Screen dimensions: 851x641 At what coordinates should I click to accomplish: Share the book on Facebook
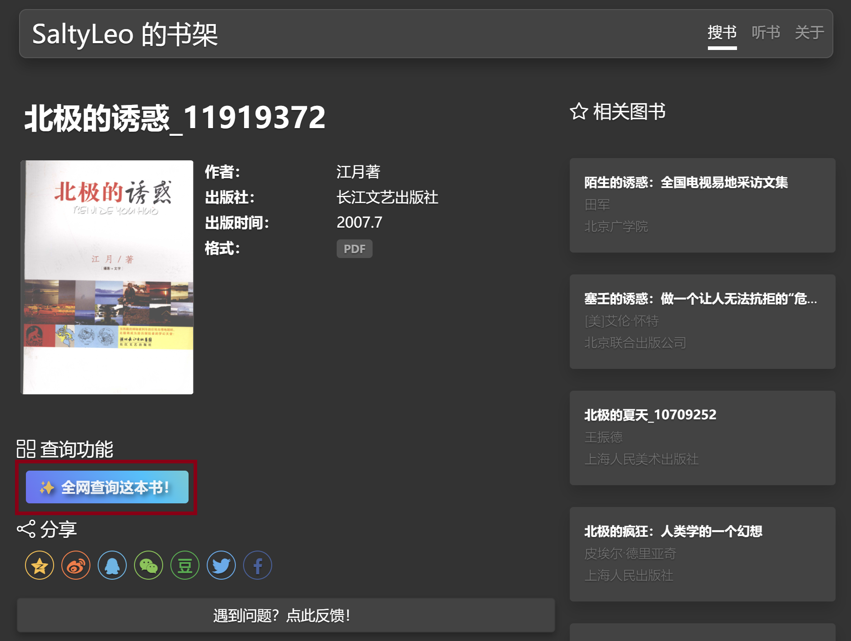[x=257, y=565]
